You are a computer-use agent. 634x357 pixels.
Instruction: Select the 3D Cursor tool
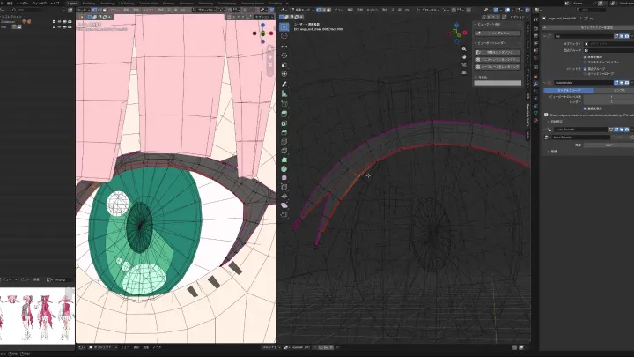coord(284,36)
